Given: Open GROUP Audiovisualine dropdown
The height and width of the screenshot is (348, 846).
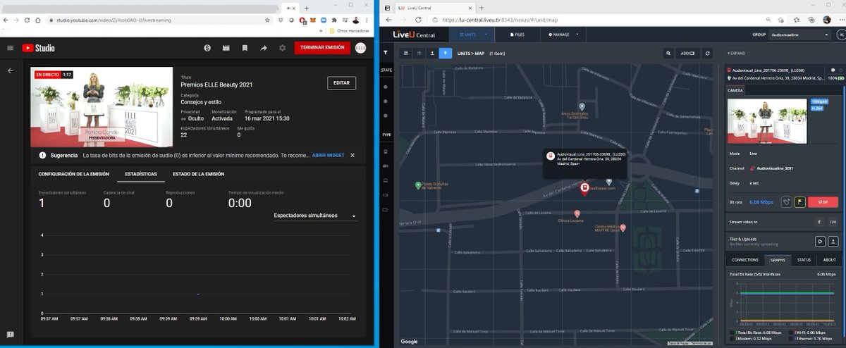Looking at the screenshot, I should click(799, 34).
